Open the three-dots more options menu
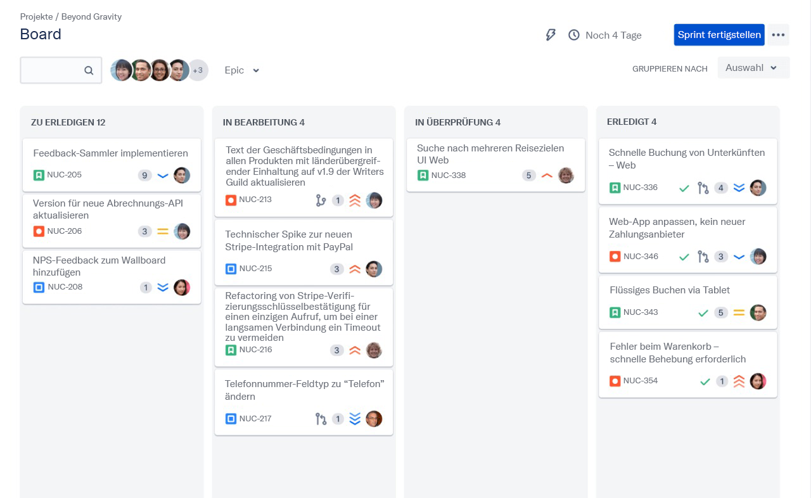811x498 pixels. pyautogui.click(x=778, y=35)
